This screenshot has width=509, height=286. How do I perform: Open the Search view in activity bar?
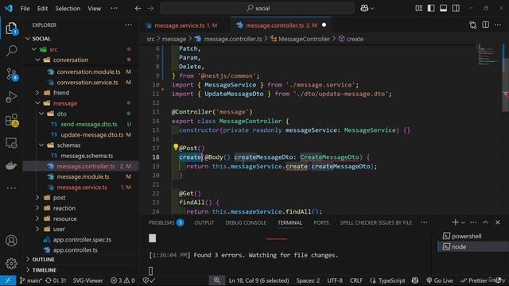11,51
